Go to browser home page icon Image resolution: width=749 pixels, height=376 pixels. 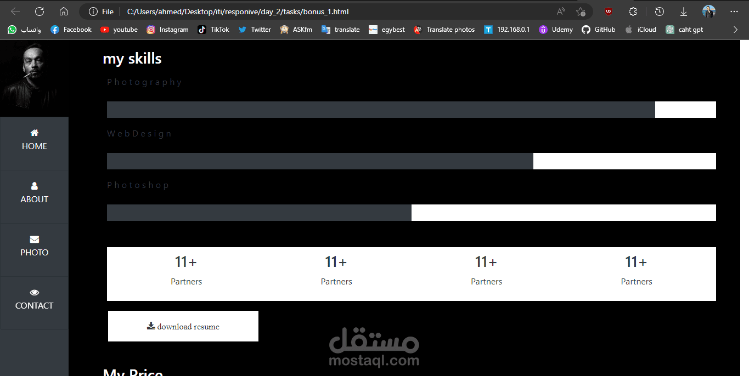pos(64,12)
